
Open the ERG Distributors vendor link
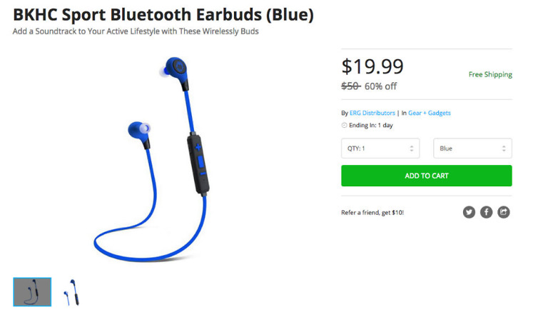pos(372,113)
